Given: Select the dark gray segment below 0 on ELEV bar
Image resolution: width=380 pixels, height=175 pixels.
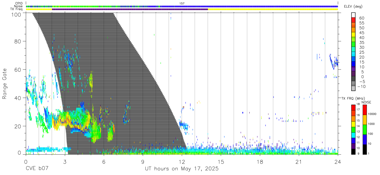Looking at the screenshot, I should [x=353, y=79].
